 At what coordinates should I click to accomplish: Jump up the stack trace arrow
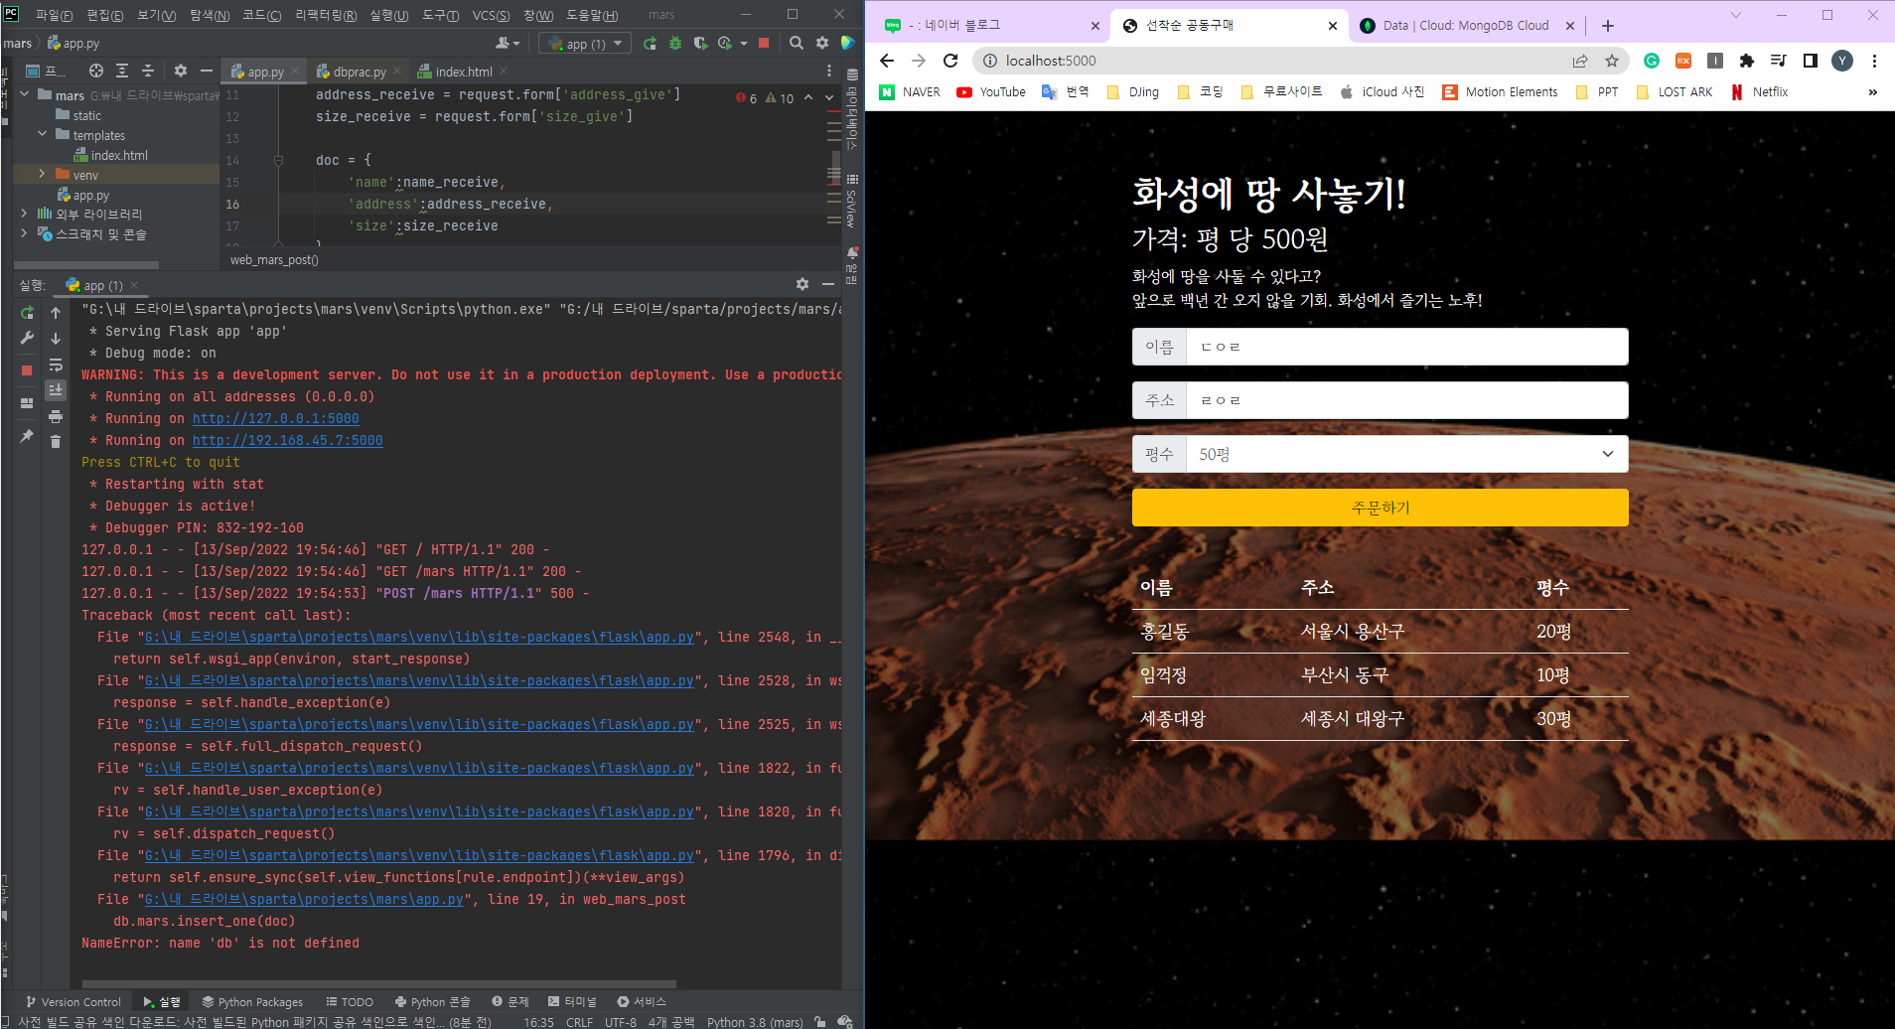56,313
